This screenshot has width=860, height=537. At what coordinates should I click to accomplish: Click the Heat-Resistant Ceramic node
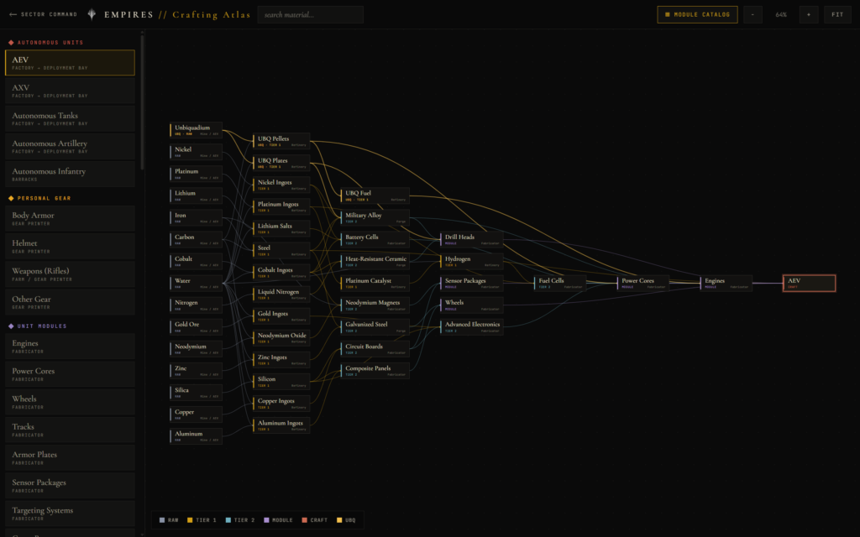[375, 262]
